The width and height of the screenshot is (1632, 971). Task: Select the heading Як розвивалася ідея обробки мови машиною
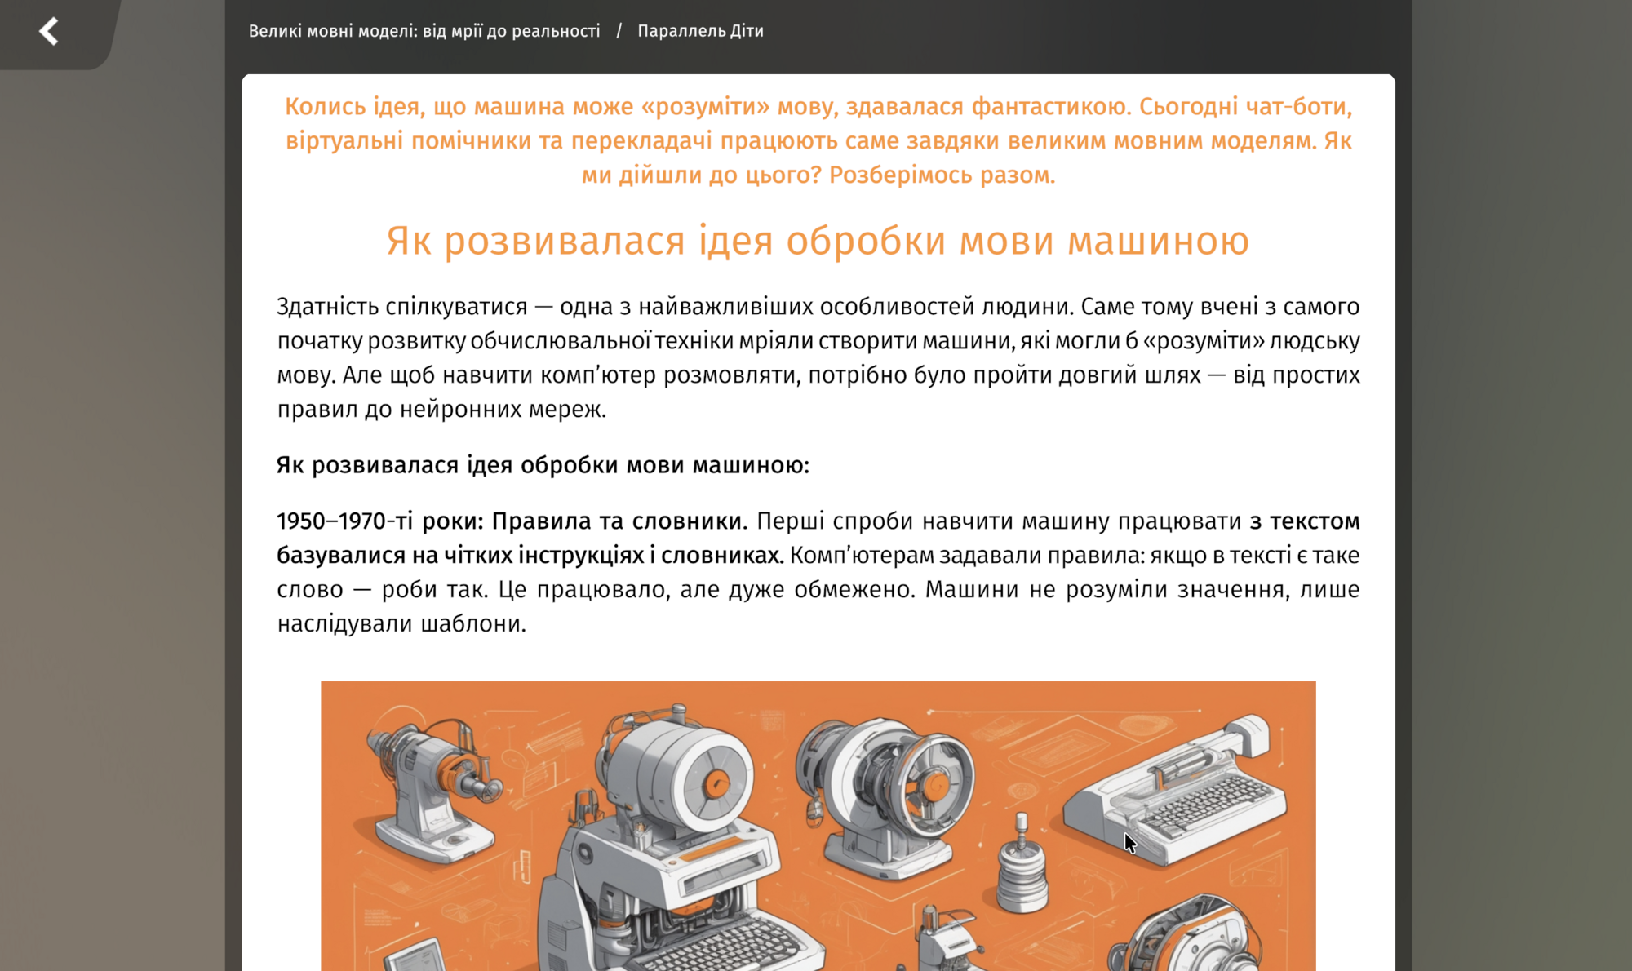click(816, 240)
